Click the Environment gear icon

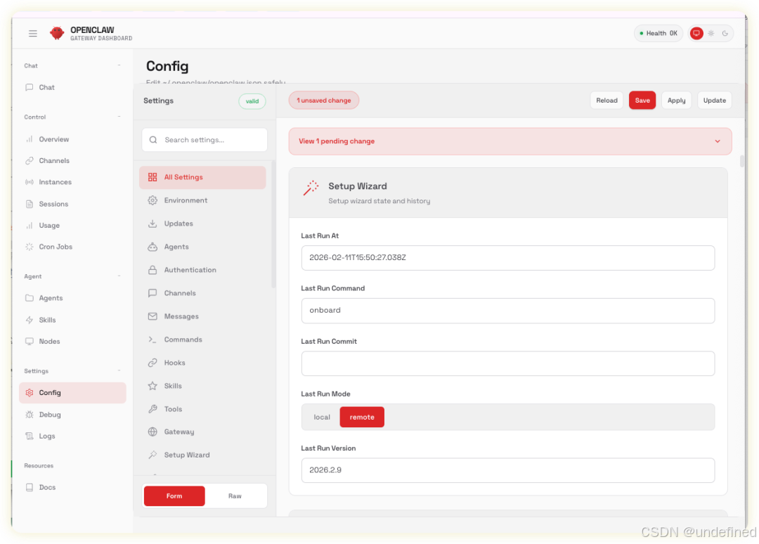153,200
